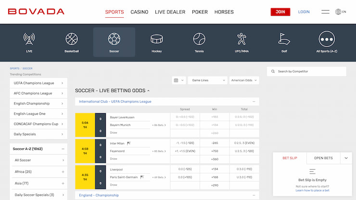Collapse the UEFA Champions League section
Viewport: 356px width, 200px height.
(x=254, y=102)
